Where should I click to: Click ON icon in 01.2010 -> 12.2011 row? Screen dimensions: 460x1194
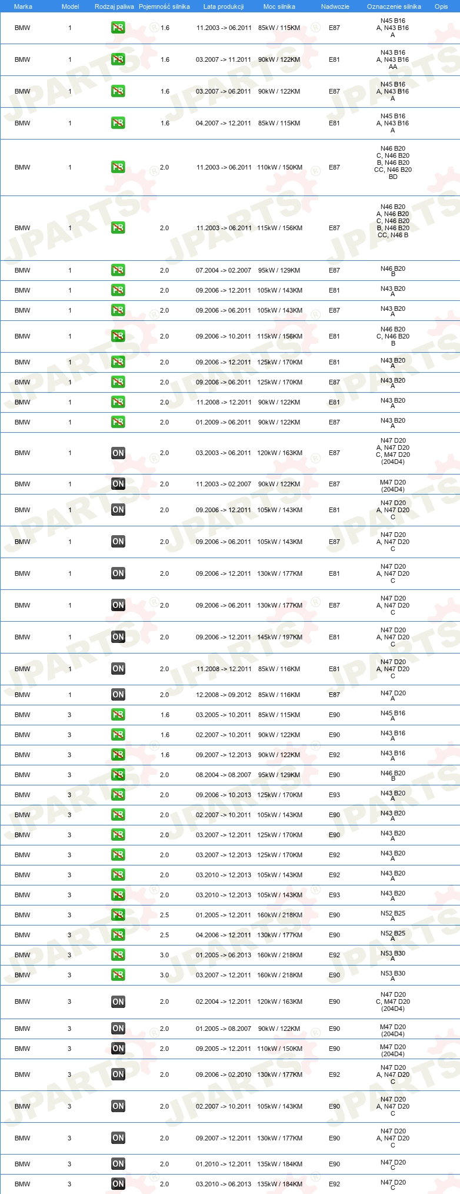(118, 1164)
